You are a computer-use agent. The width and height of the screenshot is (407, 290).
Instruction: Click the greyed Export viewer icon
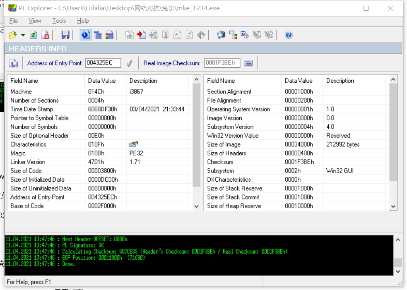129,35
